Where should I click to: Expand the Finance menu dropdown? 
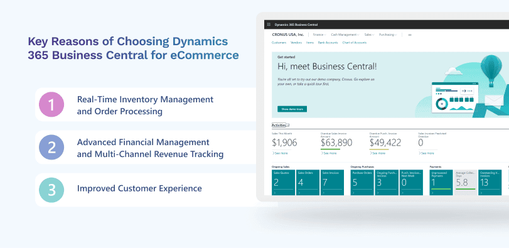coord(319,35)
